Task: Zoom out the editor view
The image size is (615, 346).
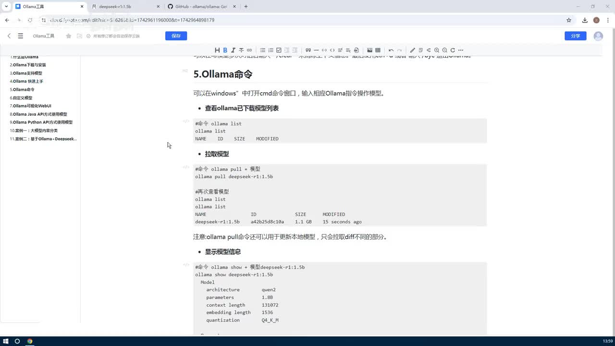Action: 444,50
